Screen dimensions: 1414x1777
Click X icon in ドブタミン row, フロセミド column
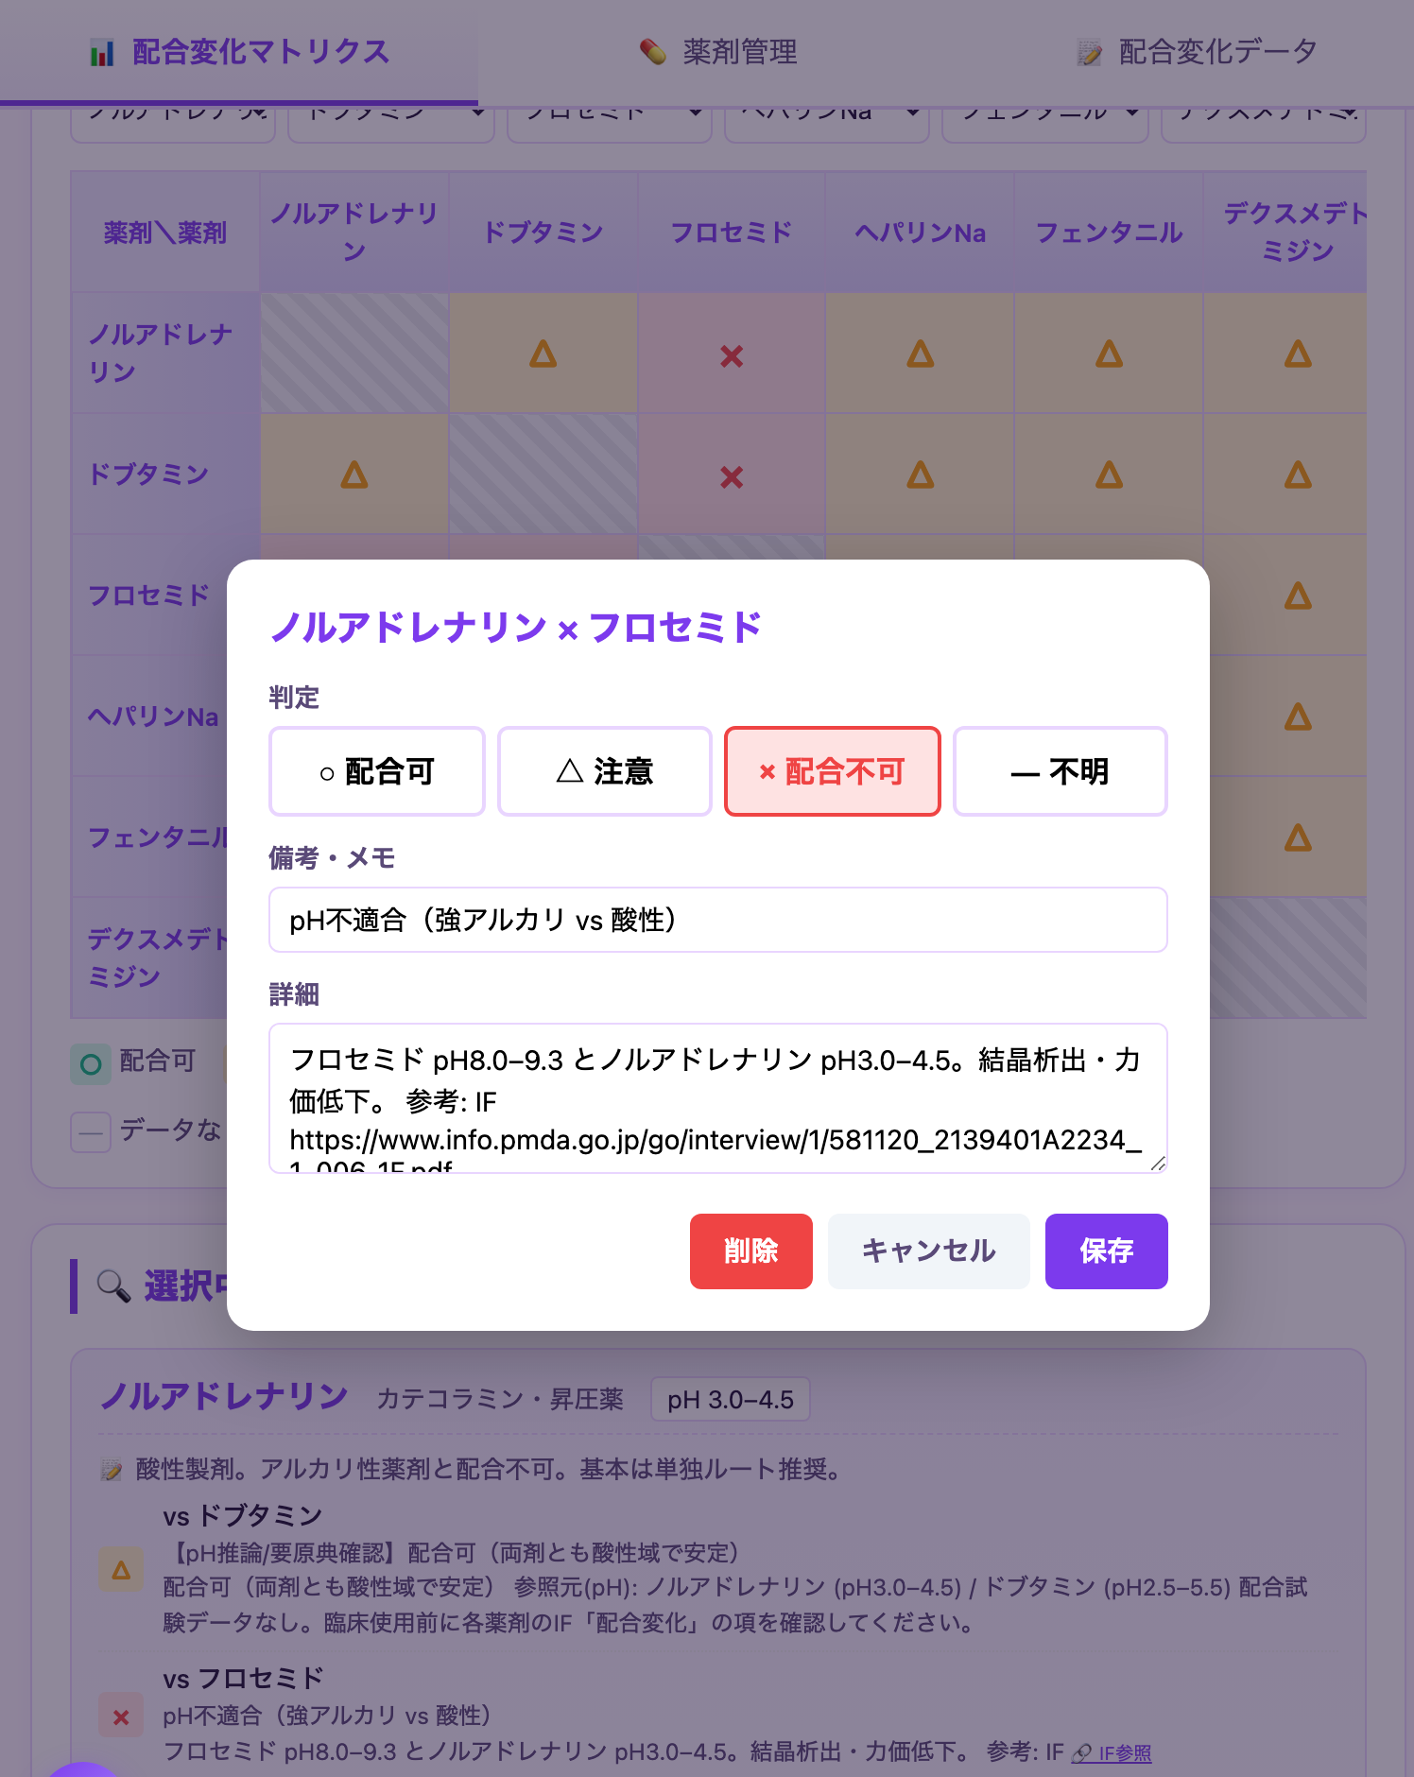pyautogui.click(x=732, y=477)
